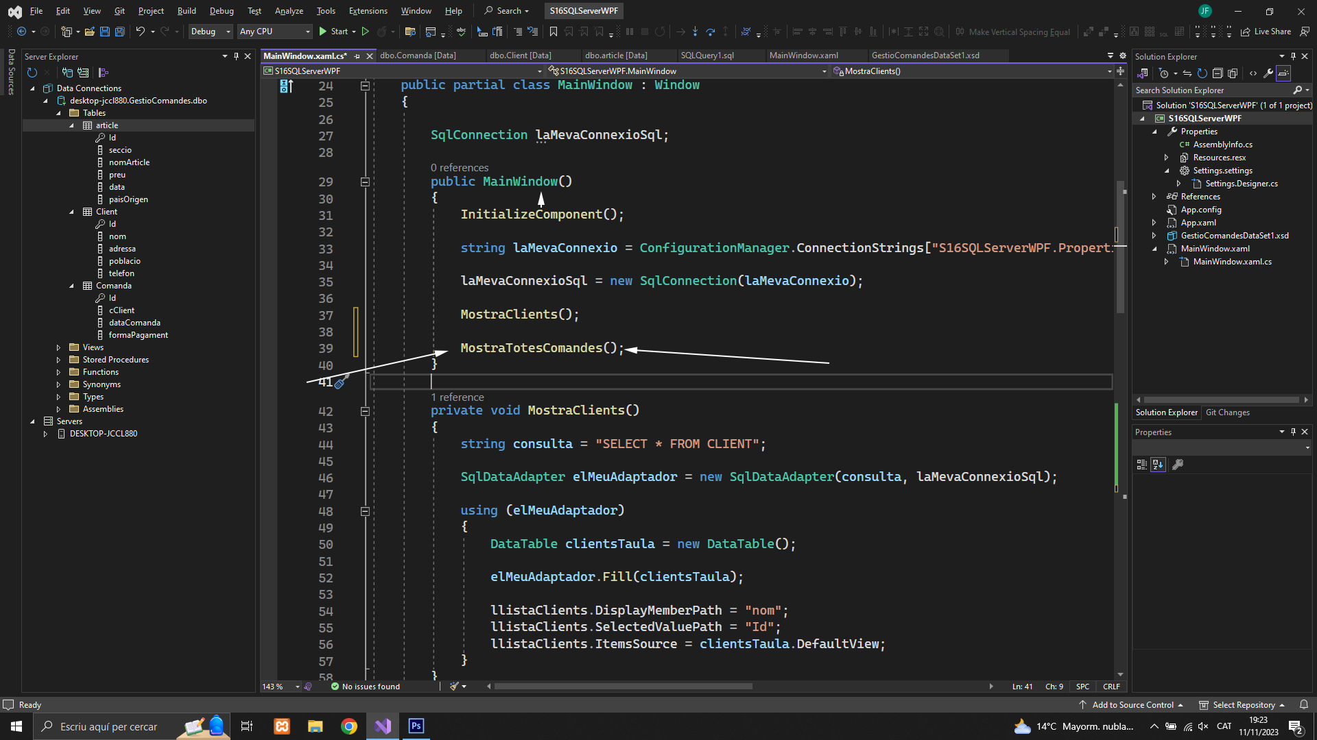Toggle bookmark icon in the toolbar
The width and height of the screenshot is (1317, 740).
pos(553,32)
